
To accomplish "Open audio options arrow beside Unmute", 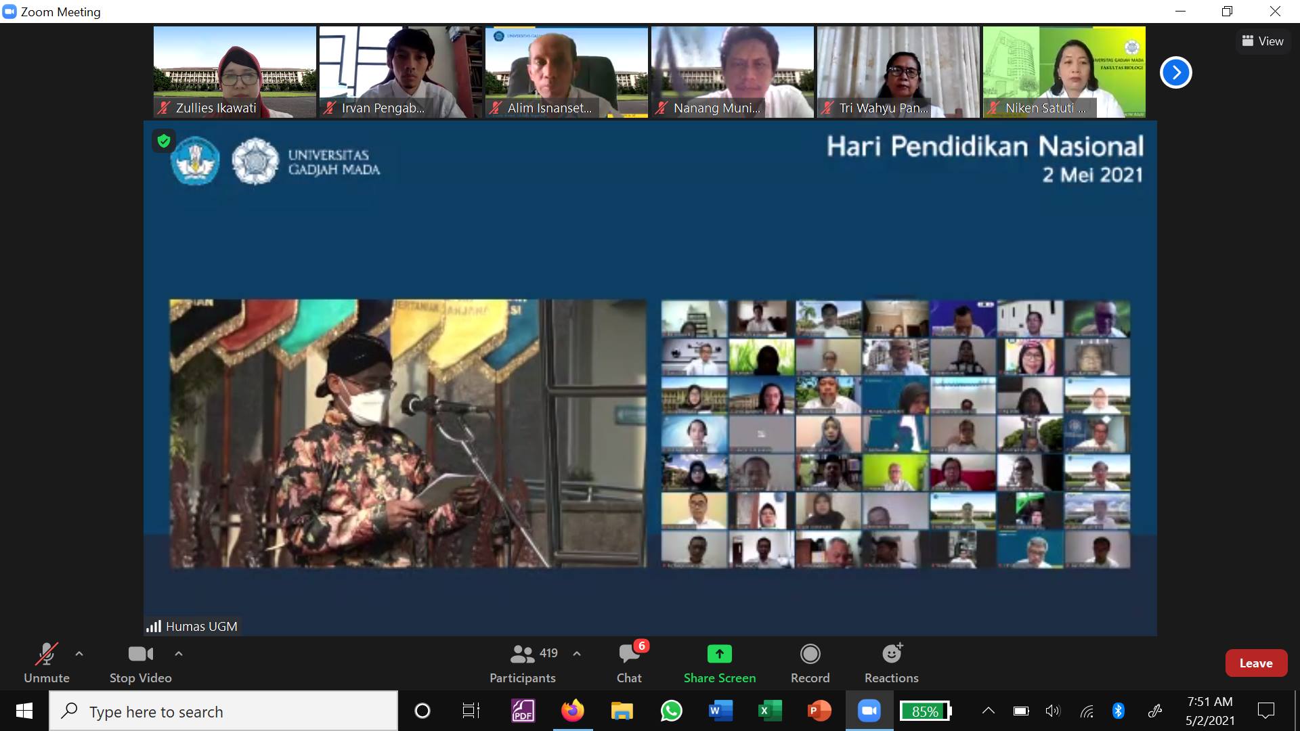I will pyautogui.click(x=79, y=654).
